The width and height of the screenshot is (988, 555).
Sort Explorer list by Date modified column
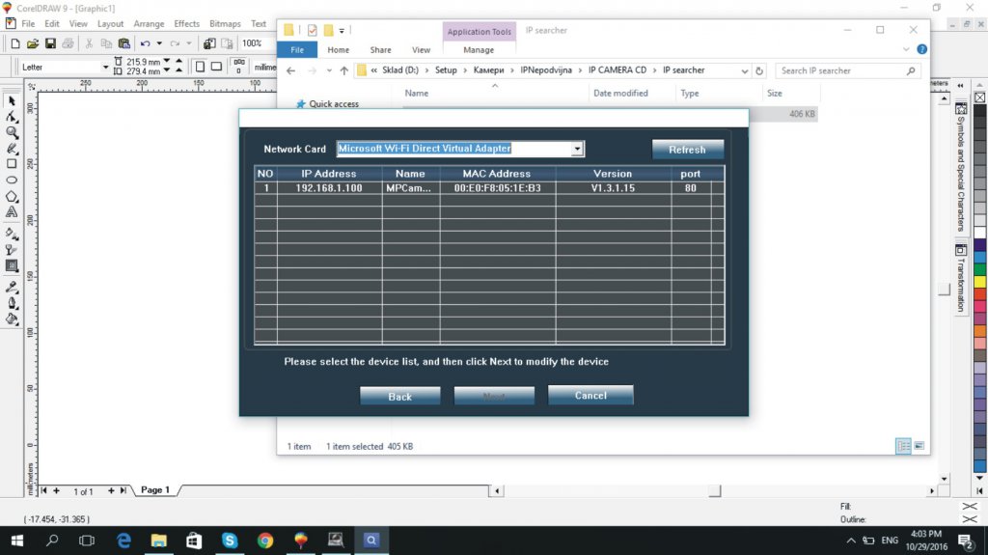(x=620, y=93)
